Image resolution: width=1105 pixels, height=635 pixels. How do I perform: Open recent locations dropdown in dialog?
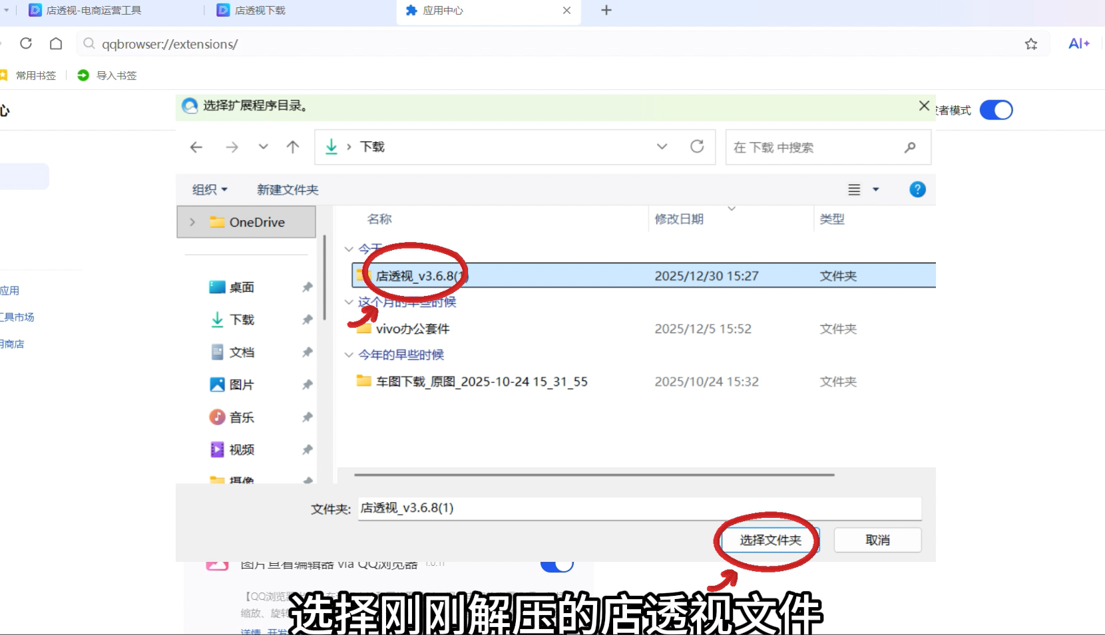(x=264, y=147)
